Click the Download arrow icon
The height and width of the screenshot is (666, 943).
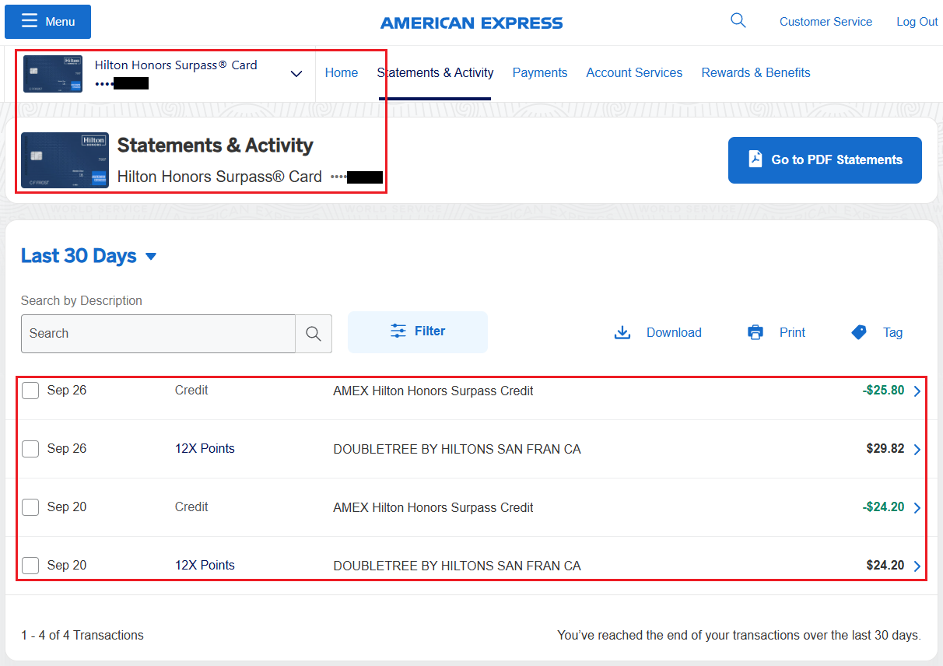(x=622, y=333)
